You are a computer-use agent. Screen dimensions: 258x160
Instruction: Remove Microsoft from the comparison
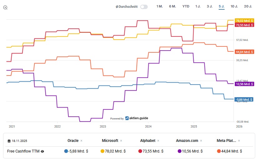tap(121, 141)
